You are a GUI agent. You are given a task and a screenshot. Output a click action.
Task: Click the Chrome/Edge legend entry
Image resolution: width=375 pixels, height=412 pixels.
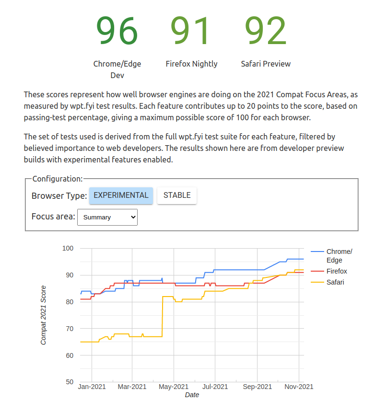point(332,256)
